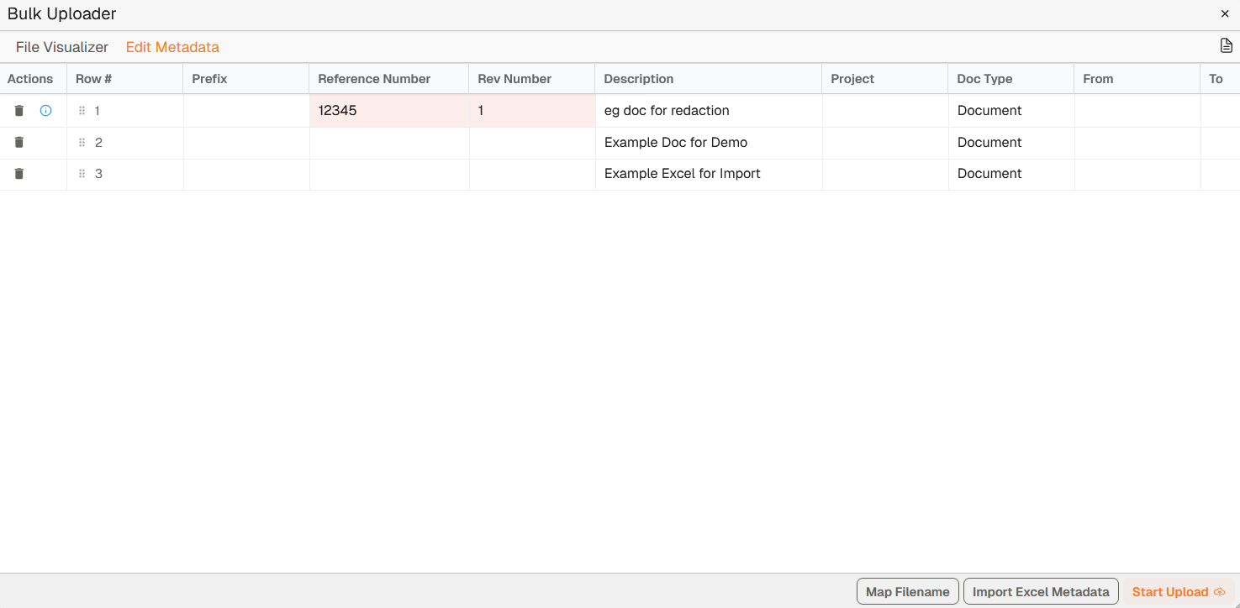Open Project cell for row 3
This screenshot has width=1240, height=608.
884,174
